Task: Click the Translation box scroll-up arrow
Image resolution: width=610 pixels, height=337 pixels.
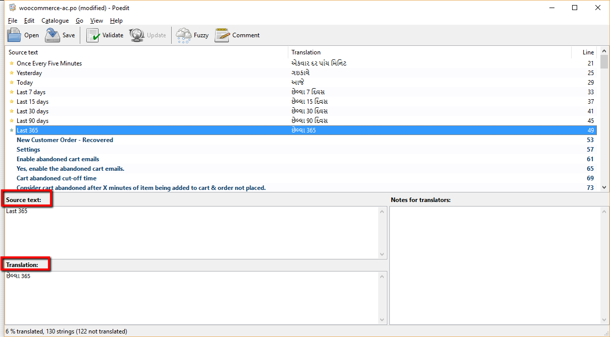Action: (382, 276)
